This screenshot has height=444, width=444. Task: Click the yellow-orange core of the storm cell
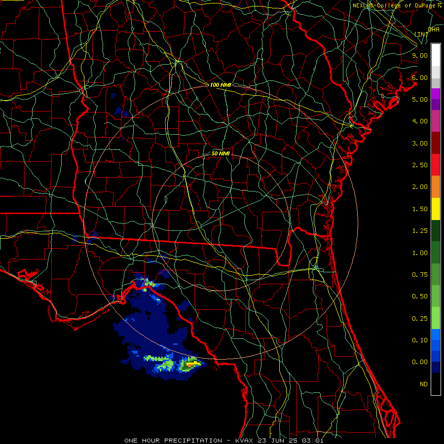(192, 363)
